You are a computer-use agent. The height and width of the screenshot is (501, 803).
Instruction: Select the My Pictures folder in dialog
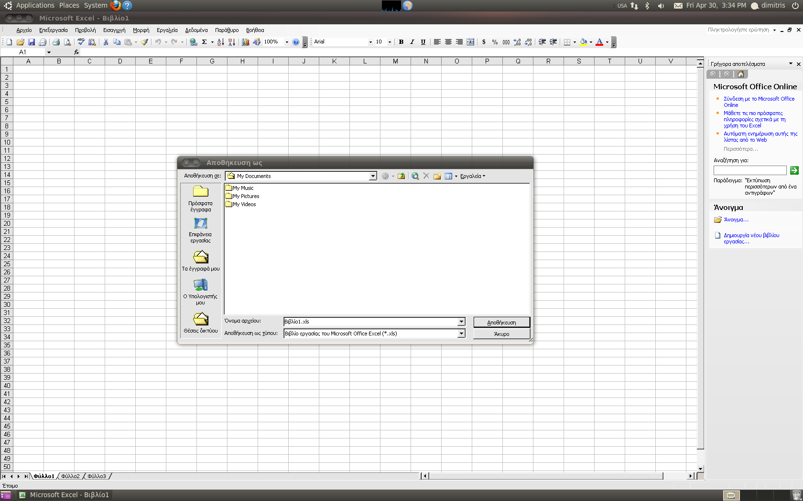point(242,196)
